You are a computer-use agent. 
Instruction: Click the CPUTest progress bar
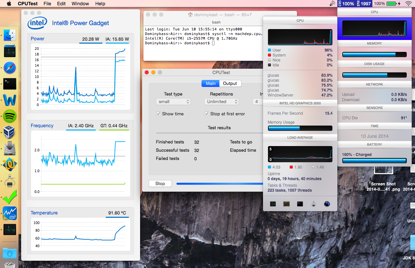click(220, 183)
